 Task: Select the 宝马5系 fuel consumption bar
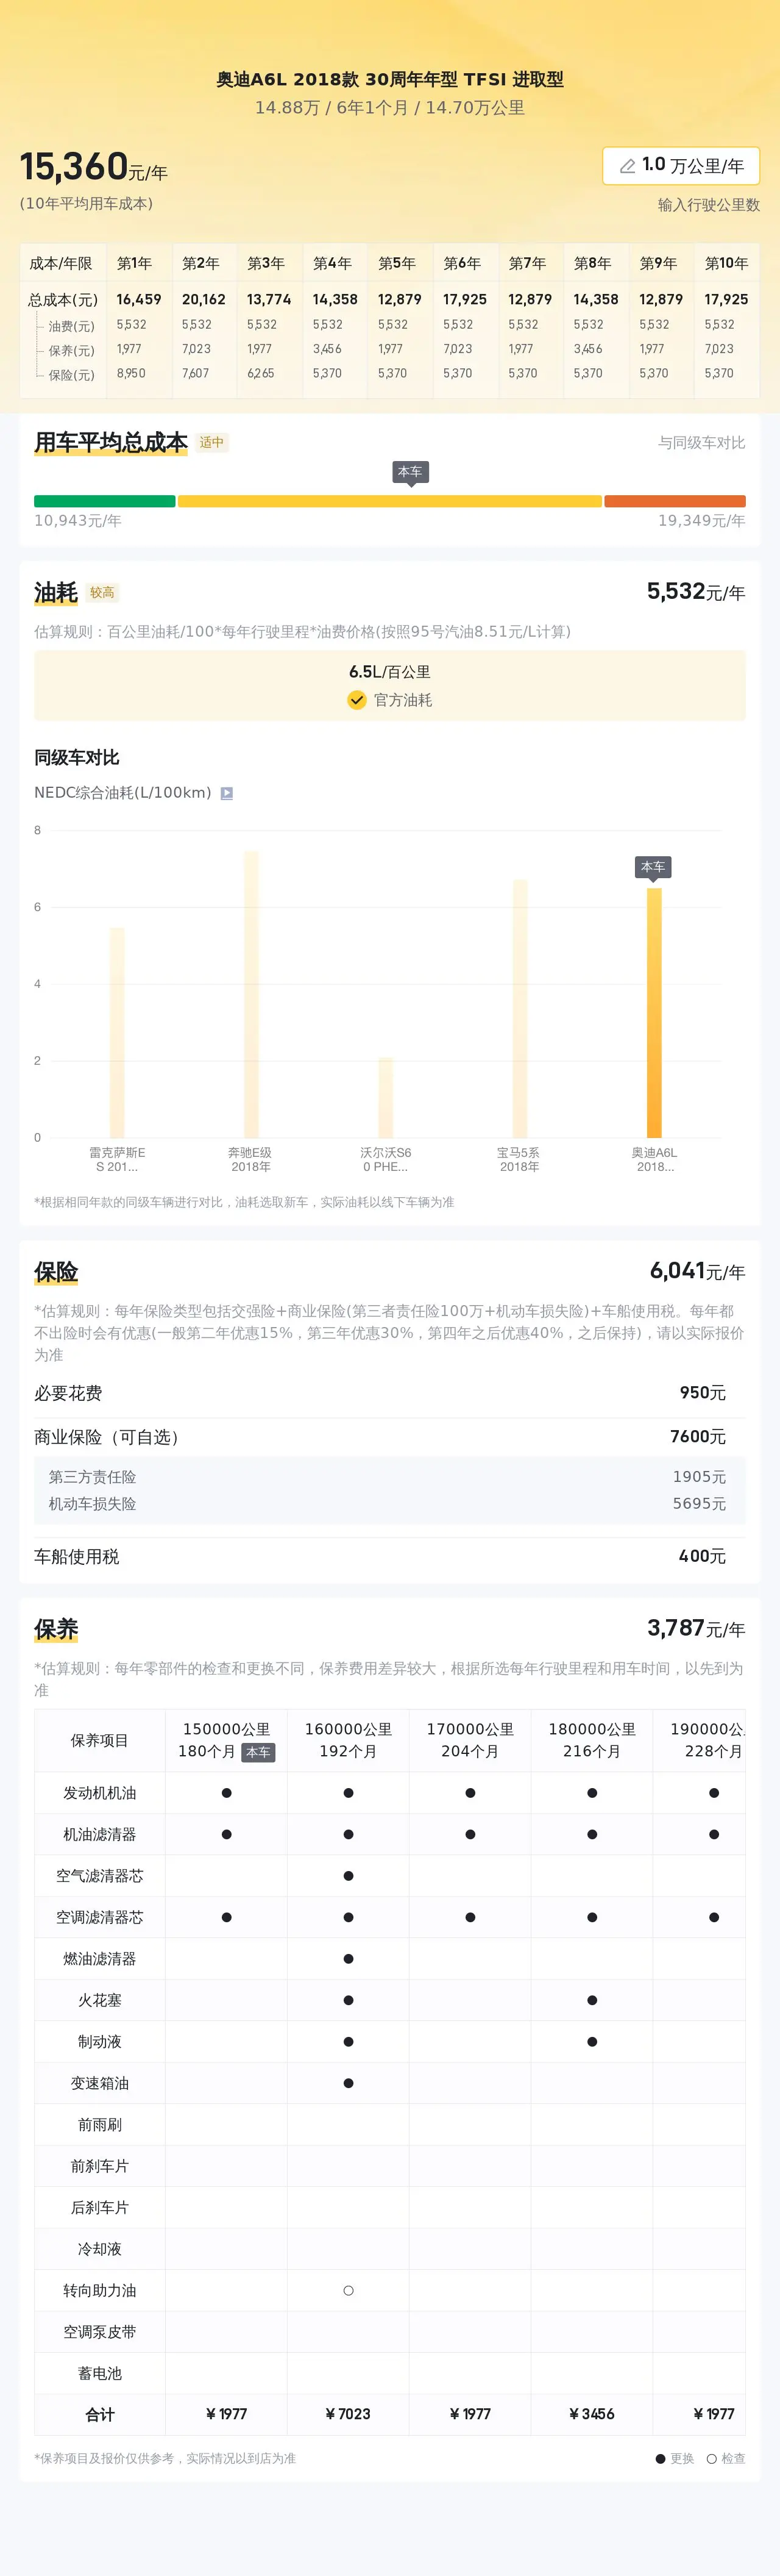click(520, 1008)
